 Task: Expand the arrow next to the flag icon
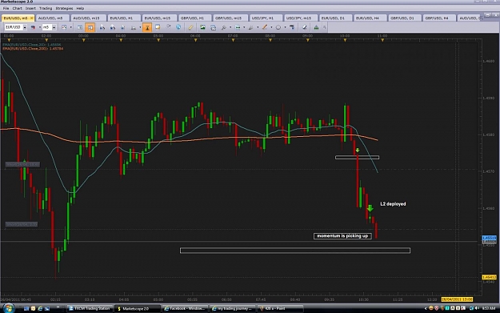pos(39,27)
